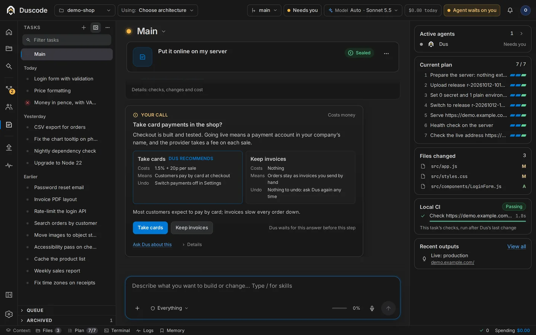
Task: Open the Terminal tab
Action: 117,331
